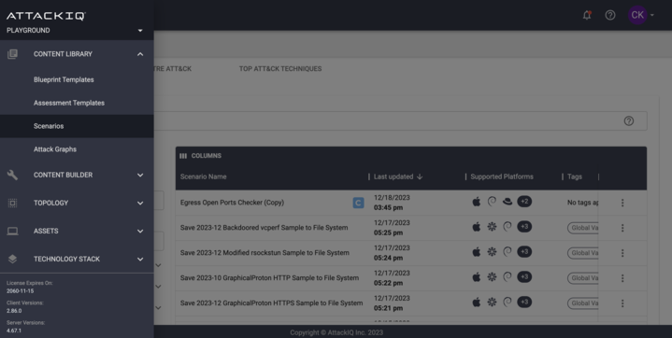Click the Technology Stack layers icon
Screen dimensions: 672x338
pos(12,259)
